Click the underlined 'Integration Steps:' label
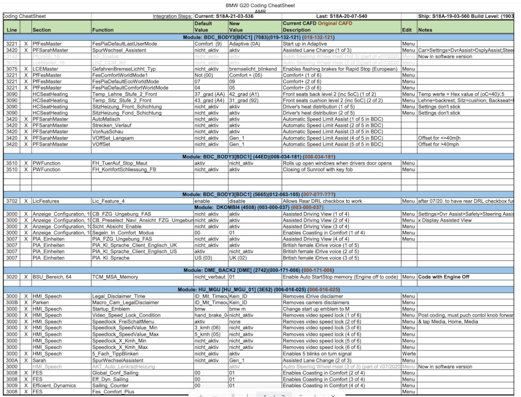This screenshot has width=521, height=397. [x=172, y=16]
